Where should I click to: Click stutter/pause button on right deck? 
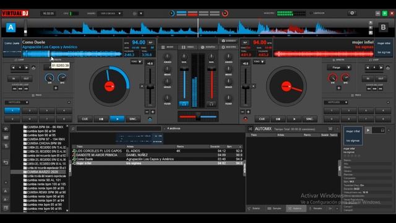(x=278, y=119)
